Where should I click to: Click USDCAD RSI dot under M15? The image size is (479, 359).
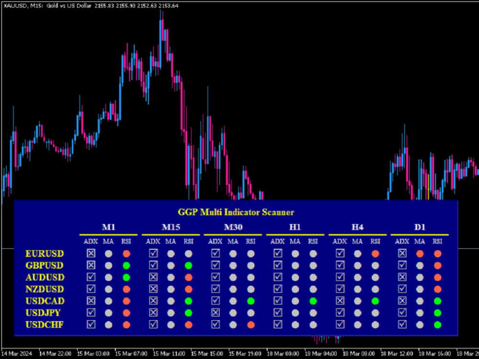[188, 301]
